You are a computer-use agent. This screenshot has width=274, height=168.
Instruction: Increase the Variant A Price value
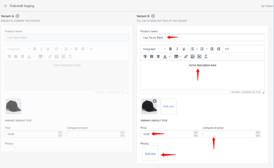[x=60, y=133]
